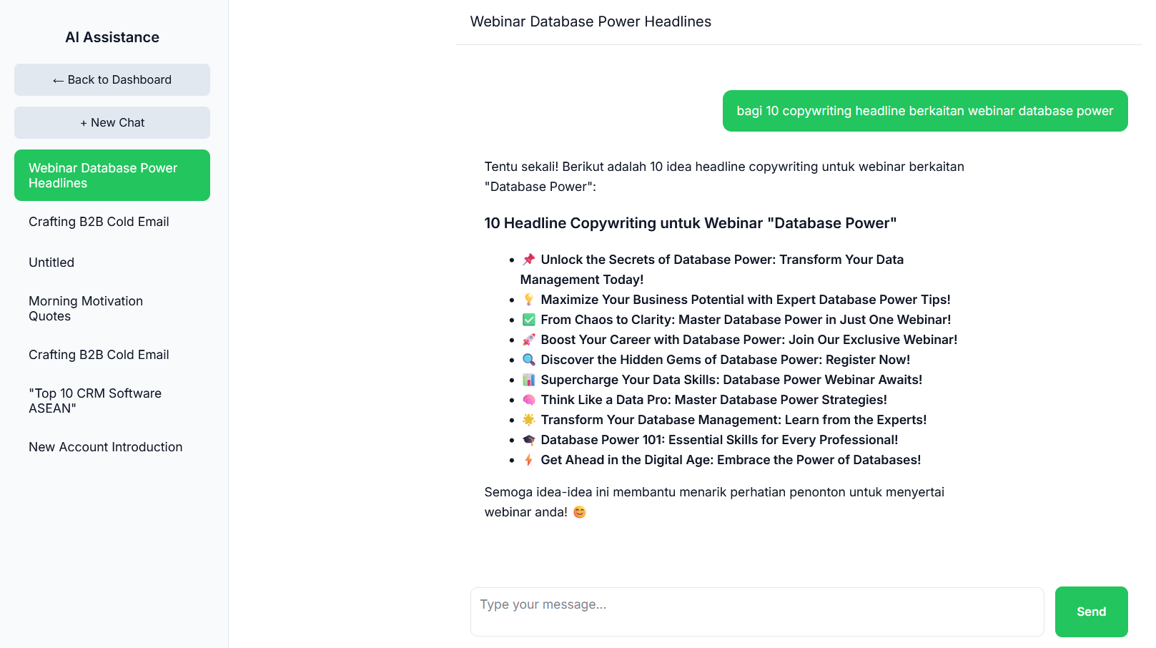Open "Top 10 CRM Software ASEAN" chat
This screenshot has width=1156, height=648.
[95, 401]
